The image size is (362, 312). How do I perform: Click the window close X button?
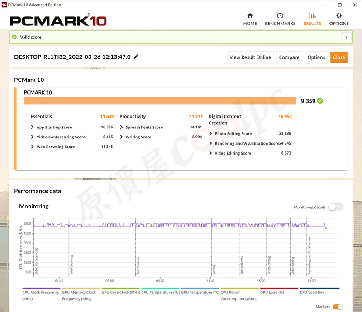355,5
